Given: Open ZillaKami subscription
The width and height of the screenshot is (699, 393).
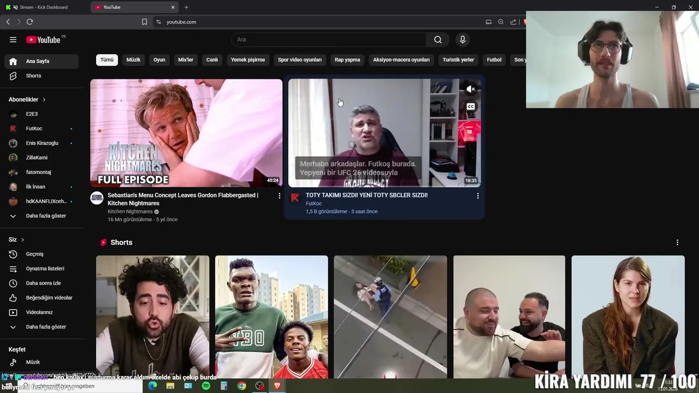Looking at the screenshot, I should 42,158.
